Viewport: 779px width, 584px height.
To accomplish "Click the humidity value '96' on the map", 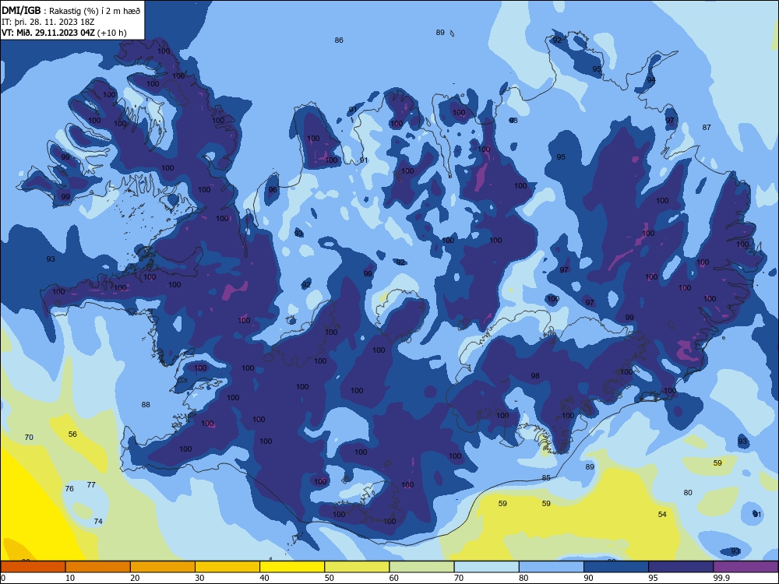I will pyautogui.click(x=273, y=190).
